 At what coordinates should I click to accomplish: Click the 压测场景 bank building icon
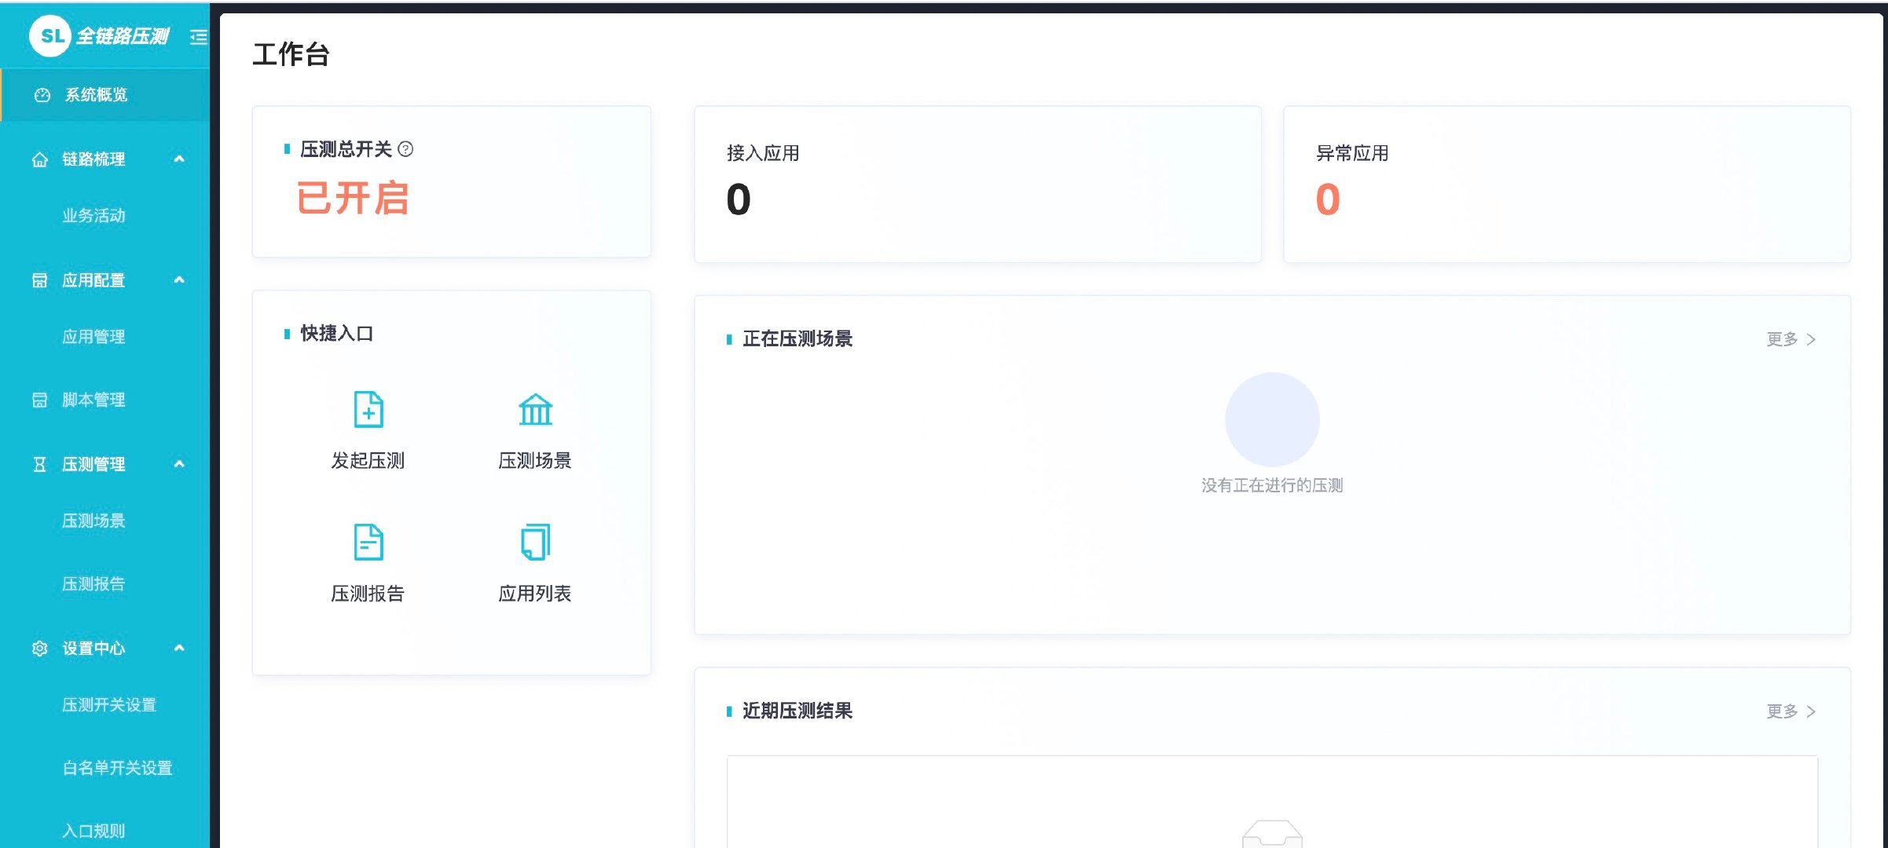(535, 409)
